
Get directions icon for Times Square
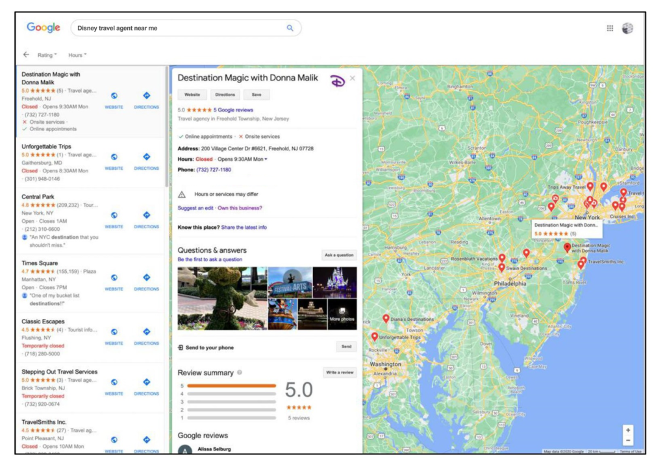pyautogui.click(x=146, y=277)
